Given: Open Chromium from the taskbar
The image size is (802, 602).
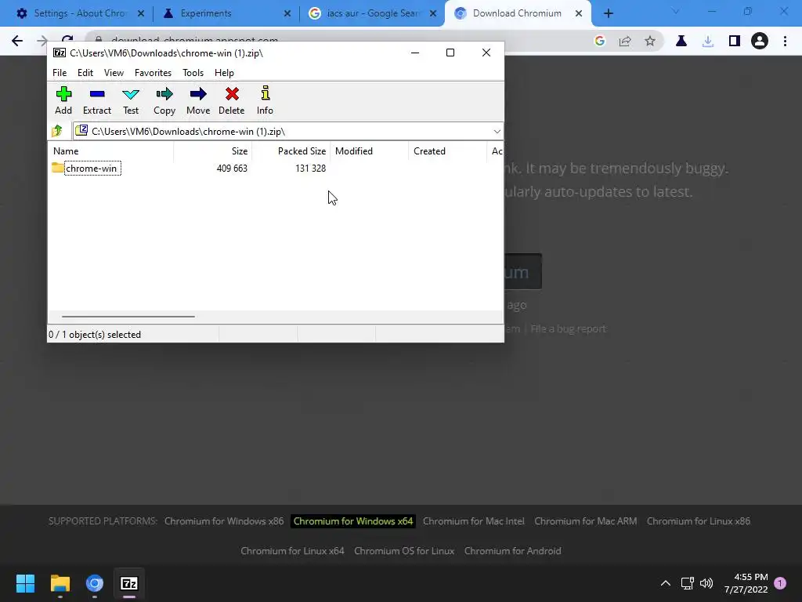Looking at the screenshot, I should coord(95,583).
